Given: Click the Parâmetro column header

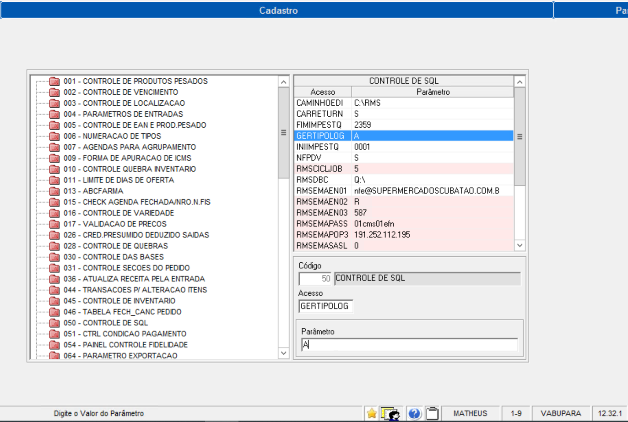Looking at the screenshot, I should pos(433,92).
